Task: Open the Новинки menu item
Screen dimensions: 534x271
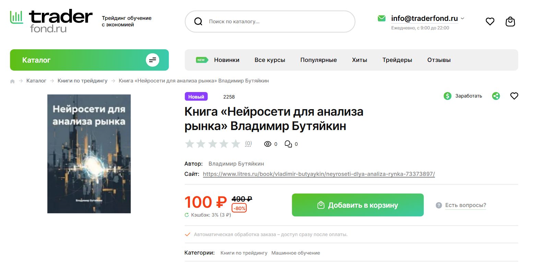Action: point(226,60)
